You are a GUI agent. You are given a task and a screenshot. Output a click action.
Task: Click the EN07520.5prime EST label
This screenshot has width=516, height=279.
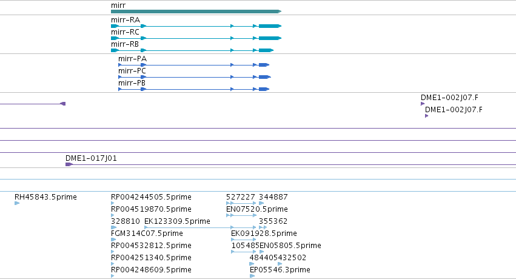pos(256,209)
